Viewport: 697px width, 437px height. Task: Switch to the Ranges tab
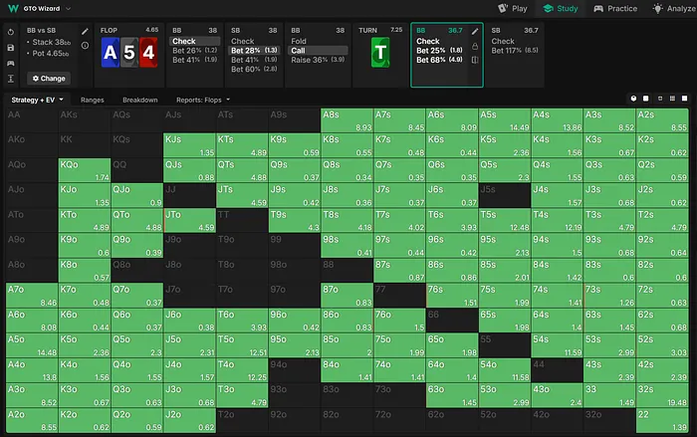click(92, 100)
